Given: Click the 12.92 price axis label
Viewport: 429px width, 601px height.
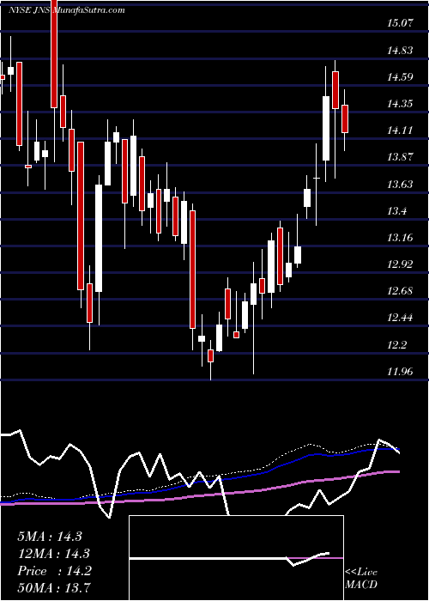Looking at the screenshot, I should 401,264.
